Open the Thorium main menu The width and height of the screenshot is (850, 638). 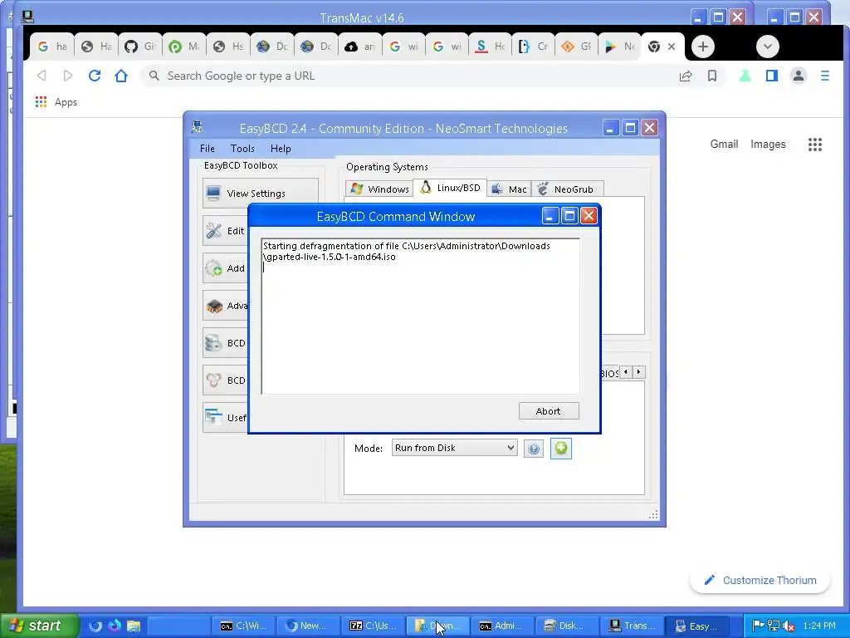click(x=824, y=76)
